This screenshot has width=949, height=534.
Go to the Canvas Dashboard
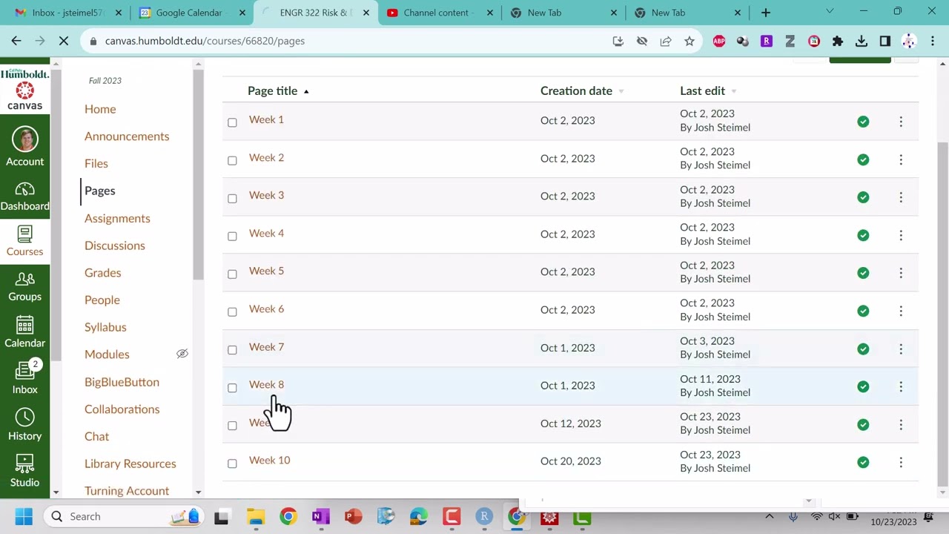coord(24,196)
